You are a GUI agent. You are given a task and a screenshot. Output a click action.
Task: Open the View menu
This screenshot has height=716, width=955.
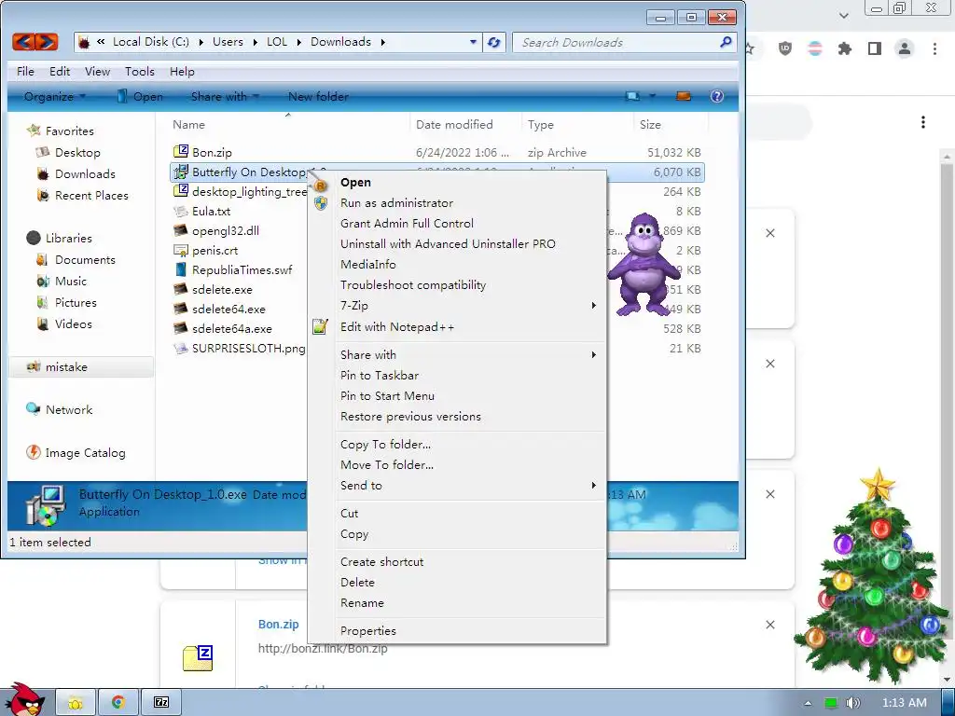pyautogui.click(x=97, y=71)
